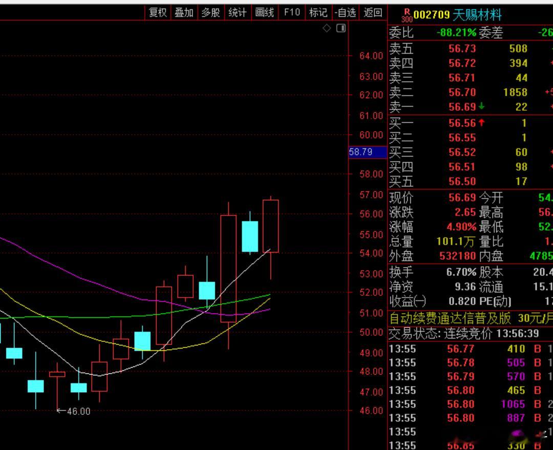Viewport: 553px width, 450px height.
Task: Select 卖五 price 56.73
Action: pyautogui.click(x=462, y=49)
